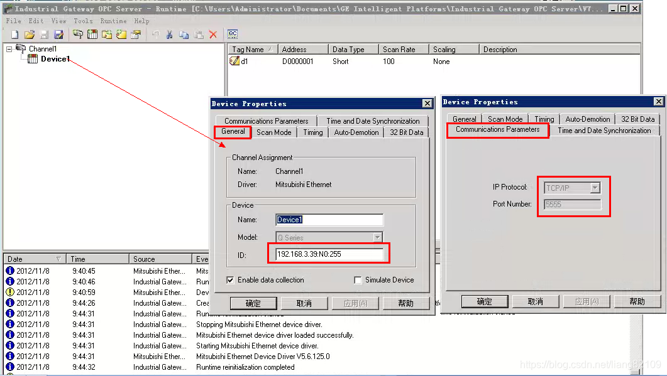
Task: Click the D0000001 address cell
Action: coord(298,61)
